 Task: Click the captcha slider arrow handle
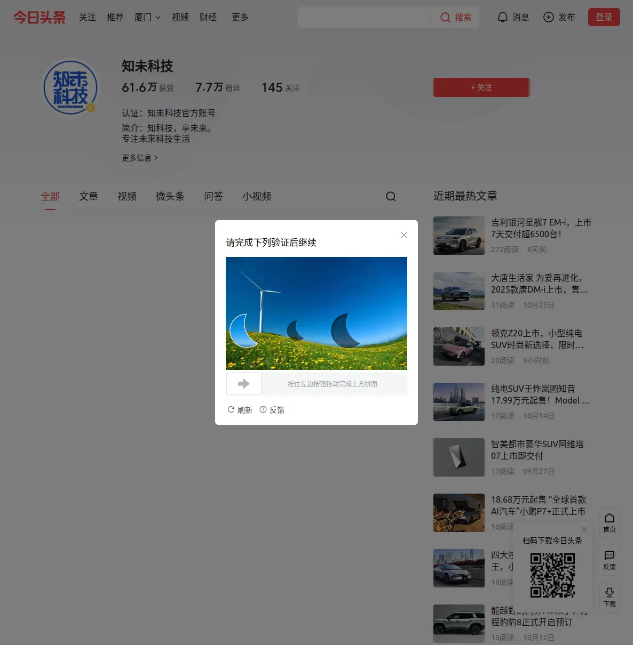tap(244, 384)
